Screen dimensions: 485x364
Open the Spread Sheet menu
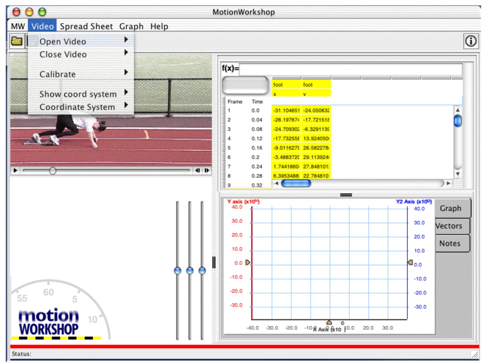[x=86, y=26]
